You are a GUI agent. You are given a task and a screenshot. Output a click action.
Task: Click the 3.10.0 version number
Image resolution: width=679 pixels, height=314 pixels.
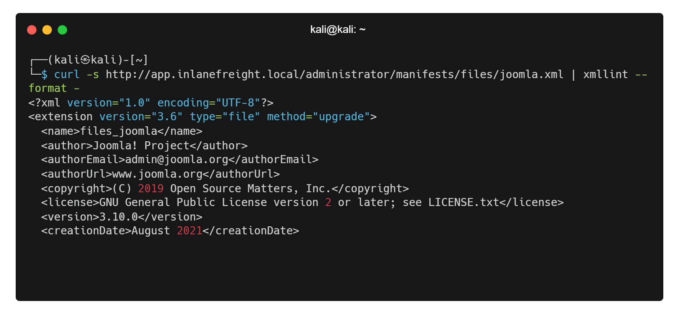(x=118, y=217)
